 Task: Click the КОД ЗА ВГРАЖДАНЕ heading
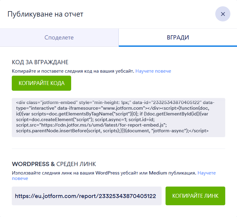tap(40, 62)
